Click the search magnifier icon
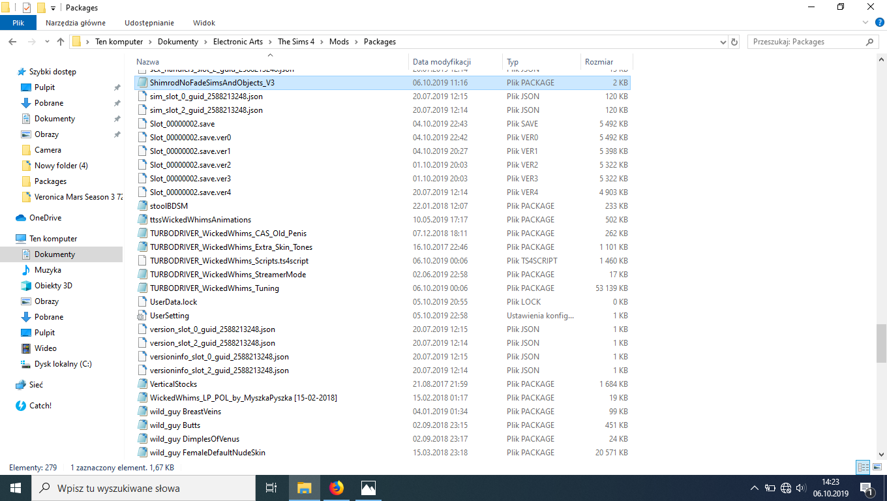887x501 pixels. click(869, 42)
